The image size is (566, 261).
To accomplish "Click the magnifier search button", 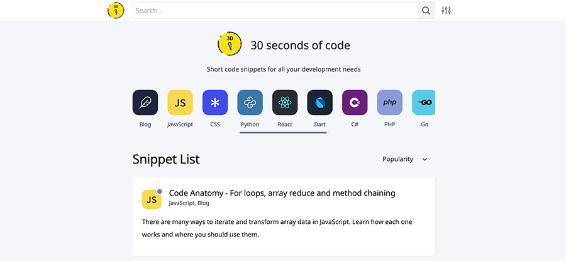I will 426,11.
